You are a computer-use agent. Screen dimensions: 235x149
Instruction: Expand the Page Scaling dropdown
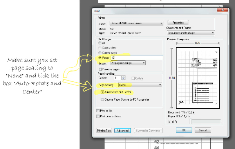pyautogui.click(x=140, y=85)
